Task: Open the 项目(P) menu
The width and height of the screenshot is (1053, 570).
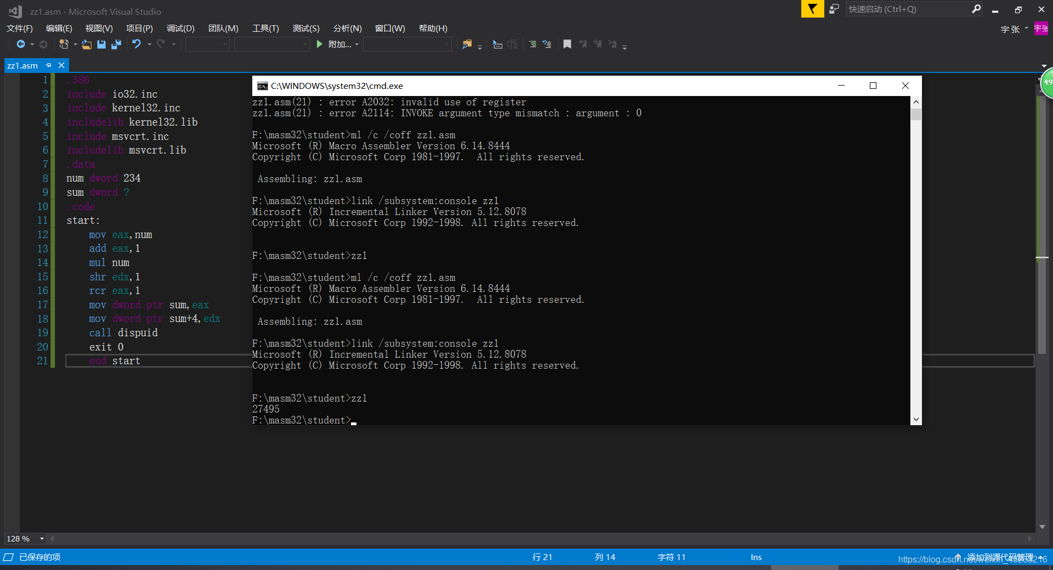Action: [139, 29]
